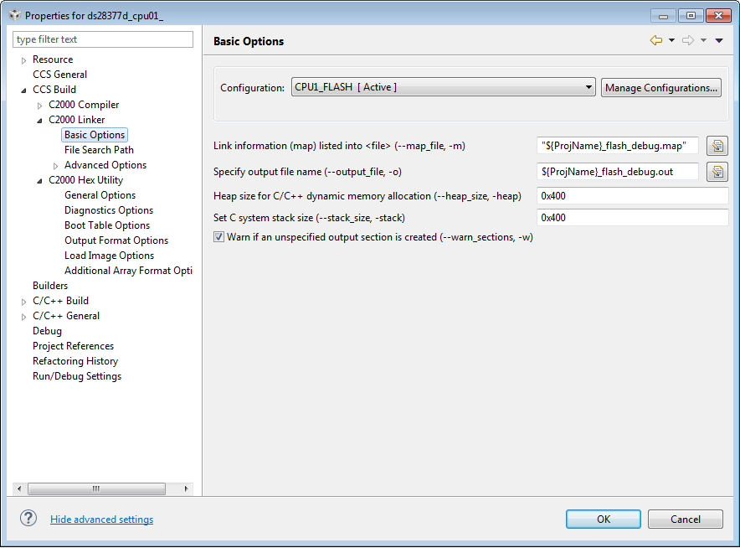Open the help question mark icon
This screenshot has height=548, width=740.
click(28, 518)
